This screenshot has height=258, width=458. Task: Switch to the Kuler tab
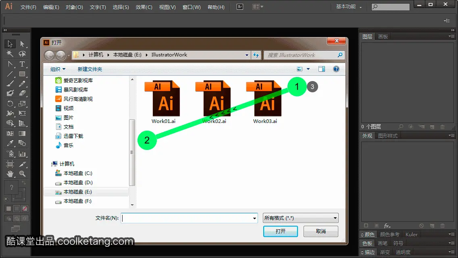pos(412,235)
